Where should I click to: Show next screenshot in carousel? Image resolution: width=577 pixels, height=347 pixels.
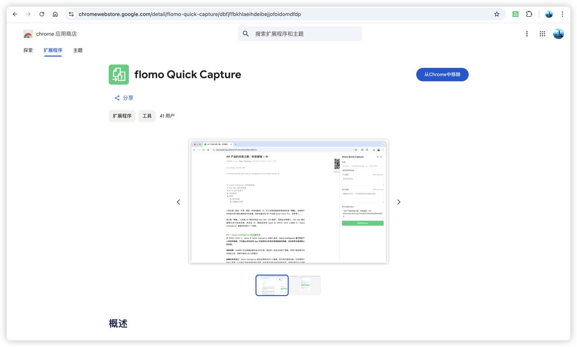point(398,202)
